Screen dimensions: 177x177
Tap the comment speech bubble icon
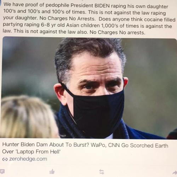point(2,171)
